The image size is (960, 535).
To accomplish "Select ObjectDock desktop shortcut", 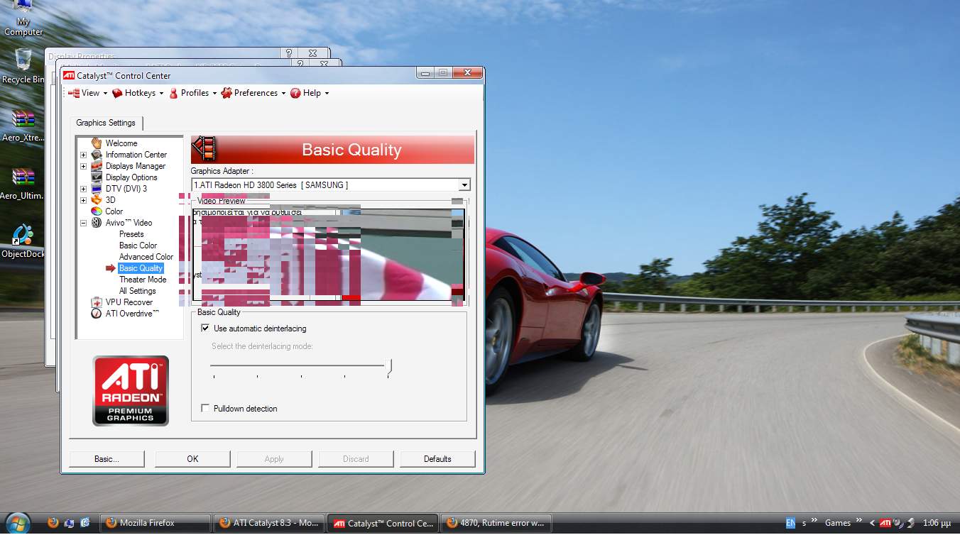I will tap(23, 241).
